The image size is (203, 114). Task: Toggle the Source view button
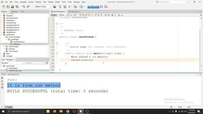click(54, 15)
